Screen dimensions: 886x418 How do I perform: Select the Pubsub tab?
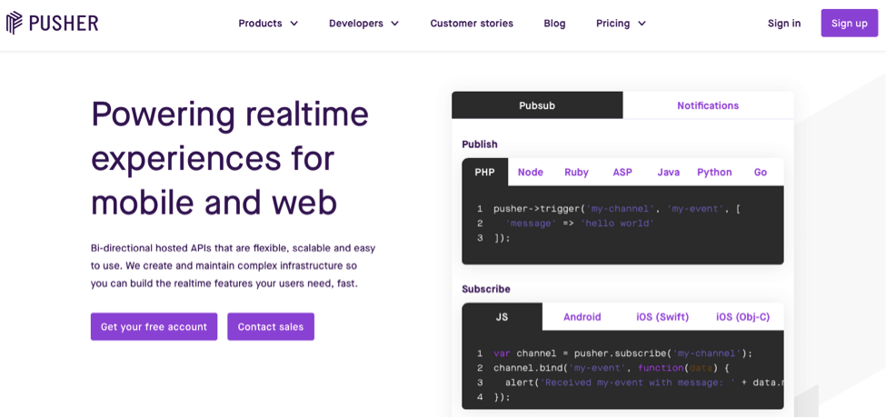pyautogui.click(x=537, y=105)
